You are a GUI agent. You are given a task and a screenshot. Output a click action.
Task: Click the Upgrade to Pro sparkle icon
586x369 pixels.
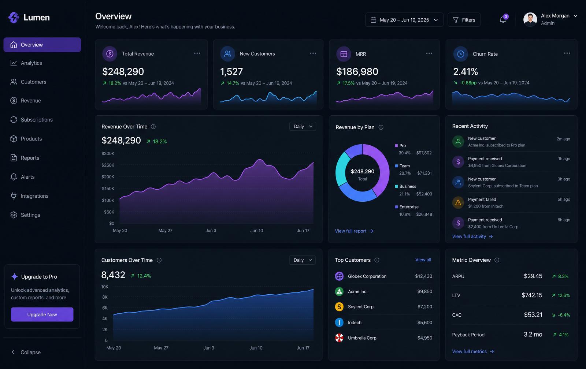15,277
